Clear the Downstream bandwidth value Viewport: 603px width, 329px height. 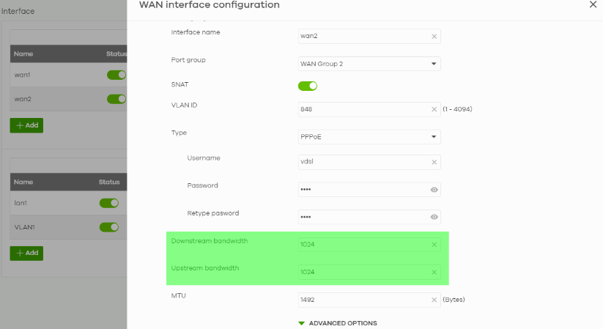pyautogui.click(x=434, y=245)
